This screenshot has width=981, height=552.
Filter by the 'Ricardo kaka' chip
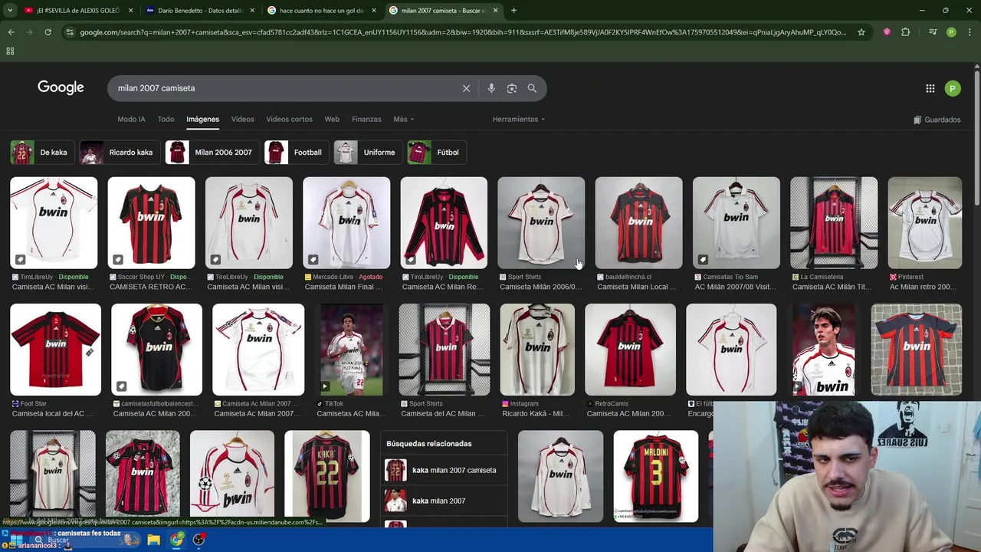(119, 152)
